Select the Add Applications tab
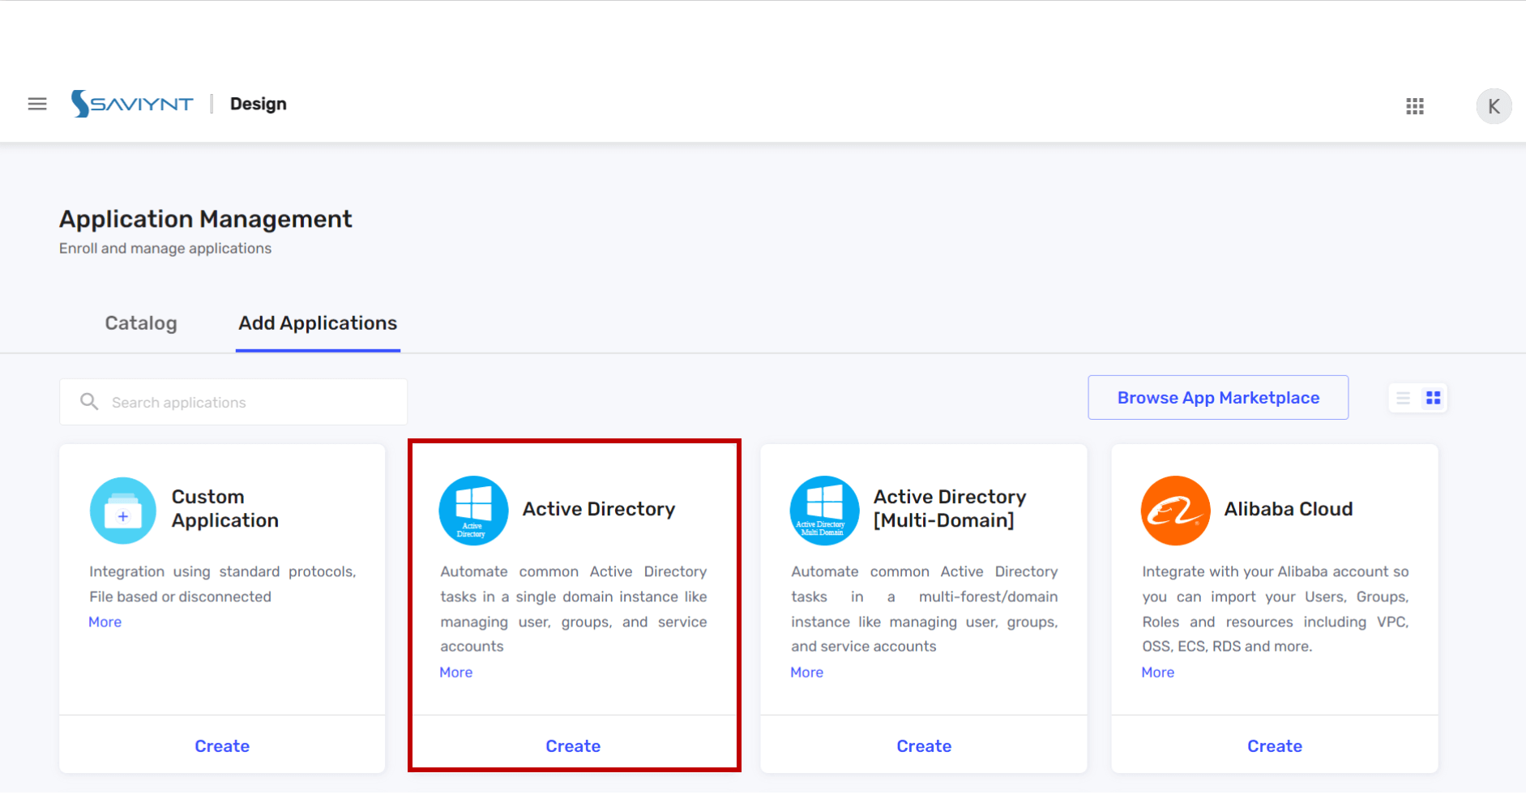Screen dimensions: 1526x799 click(318, 323)
